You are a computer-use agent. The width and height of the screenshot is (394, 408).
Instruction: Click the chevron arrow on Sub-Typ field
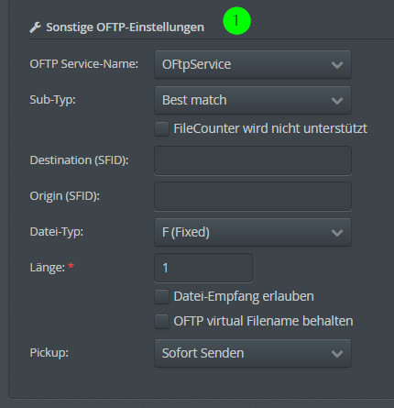pyautogui.click(x=337, y=101)
